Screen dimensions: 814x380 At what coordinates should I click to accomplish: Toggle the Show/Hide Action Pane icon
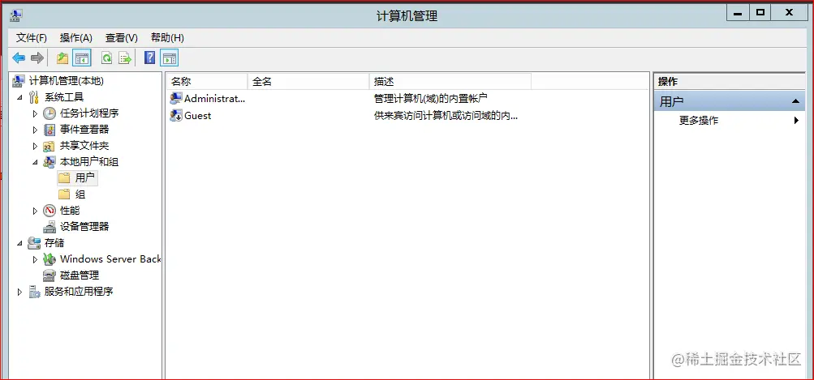click(x=170, y=58)
